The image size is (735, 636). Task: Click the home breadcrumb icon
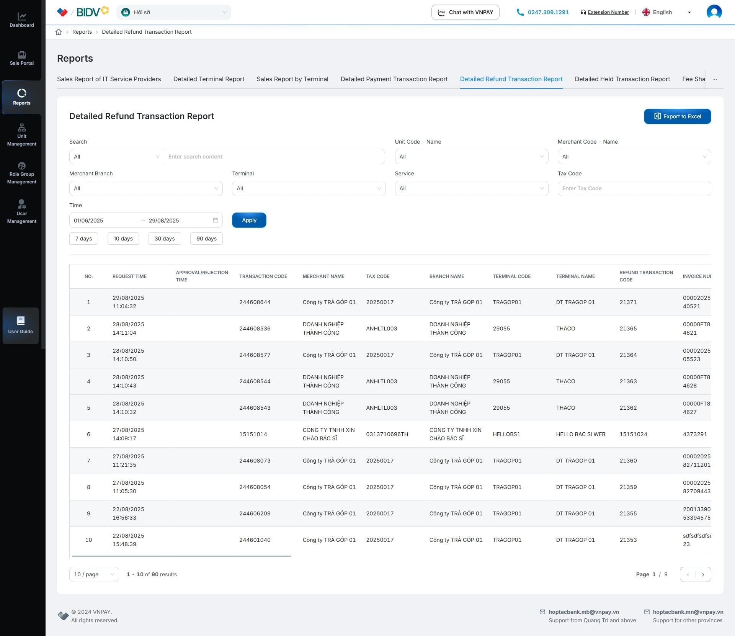(59, 32)
